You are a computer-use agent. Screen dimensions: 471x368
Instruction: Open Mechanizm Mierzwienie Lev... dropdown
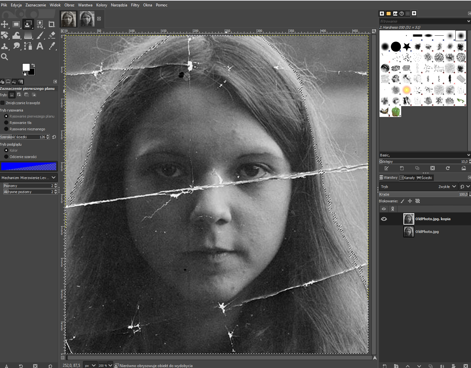click(x=29, y=178)
